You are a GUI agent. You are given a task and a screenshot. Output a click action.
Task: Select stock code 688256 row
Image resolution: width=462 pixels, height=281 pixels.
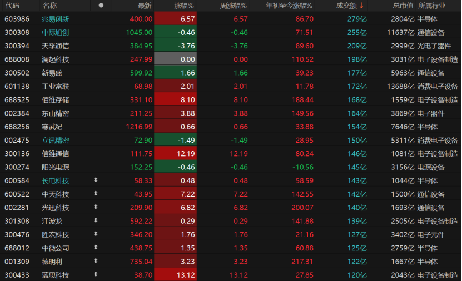(231, 127)
